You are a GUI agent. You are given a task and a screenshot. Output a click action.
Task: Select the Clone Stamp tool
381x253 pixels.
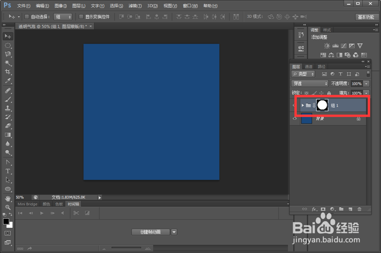8,108
